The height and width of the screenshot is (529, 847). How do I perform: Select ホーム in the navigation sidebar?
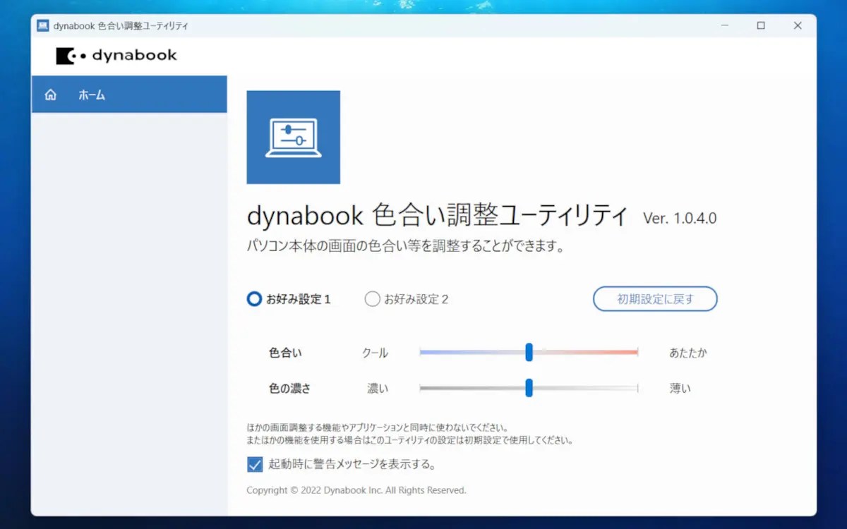coord(91,94)
